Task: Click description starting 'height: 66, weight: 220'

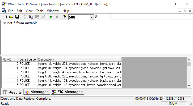Action: click(79, 76)
